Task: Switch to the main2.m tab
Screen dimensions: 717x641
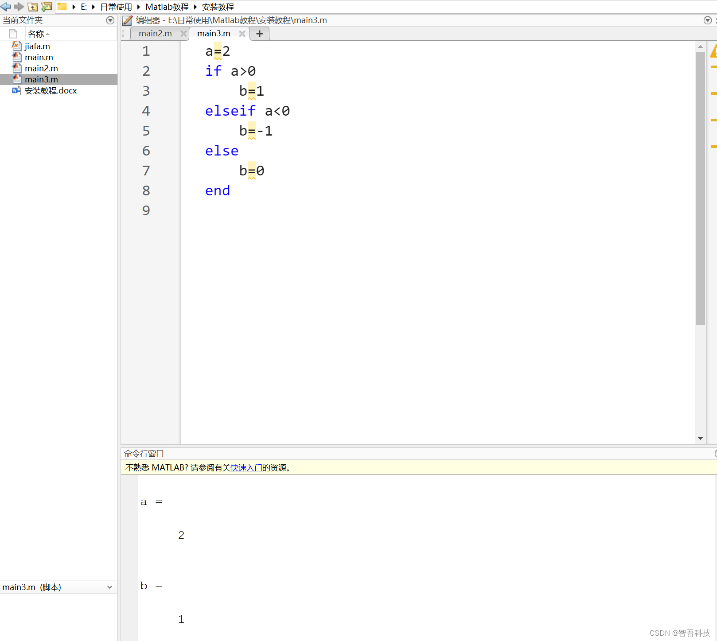Action: [x=155, y=33]
